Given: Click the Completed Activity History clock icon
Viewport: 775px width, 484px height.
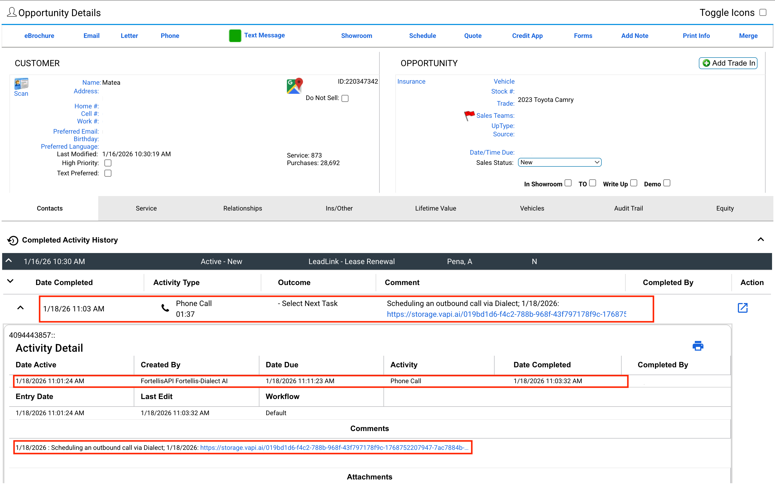Looking at the screenshot, I should pyautogui.click(x=13, y=240).
